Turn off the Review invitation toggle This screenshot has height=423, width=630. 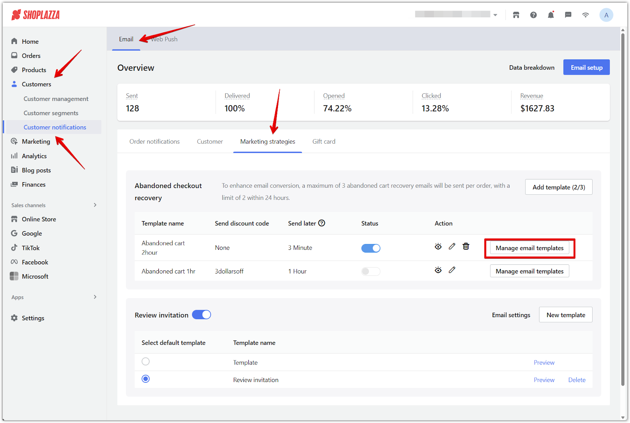pyautogui.click(x=201, y=315)
